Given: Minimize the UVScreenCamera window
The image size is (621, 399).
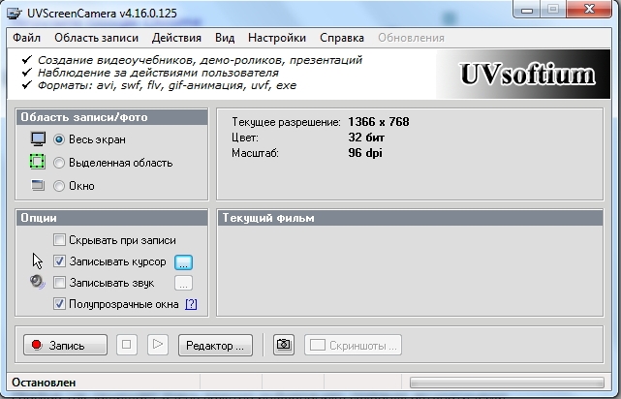Looking at the screenshot, I should pos(527,10).
